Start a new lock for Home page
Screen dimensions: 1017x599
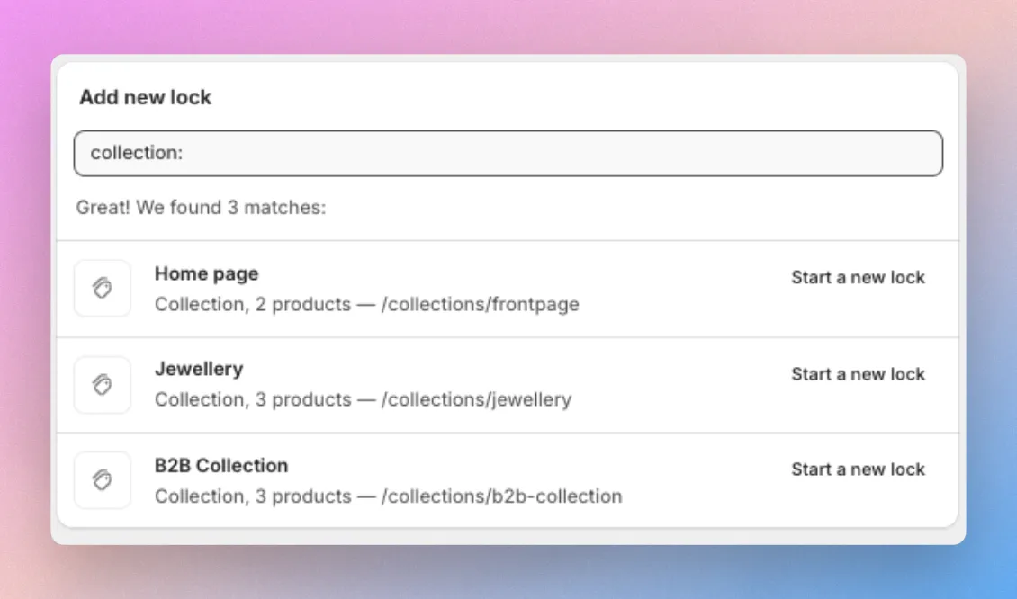coord(858,277)
